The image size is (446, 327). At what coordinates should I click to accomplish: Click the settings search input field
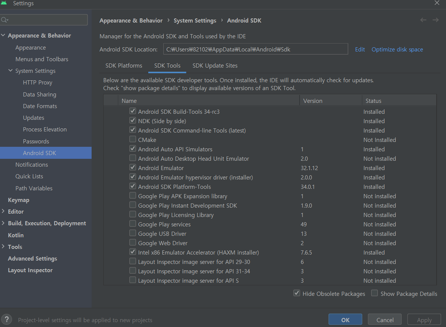[x=44, y=20]
